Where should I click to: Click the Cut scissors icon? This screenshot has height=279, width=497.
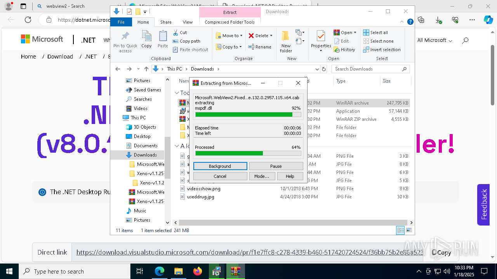pos(176,33)
